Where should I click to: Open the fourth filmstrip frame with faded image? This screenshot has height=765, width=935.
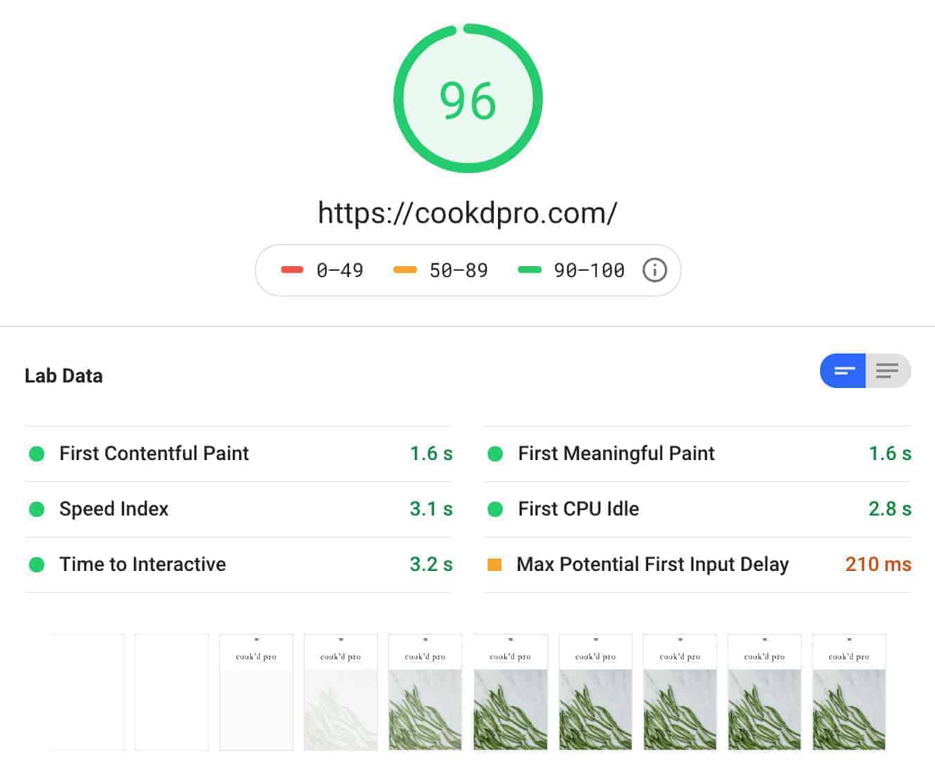point(341,692)
